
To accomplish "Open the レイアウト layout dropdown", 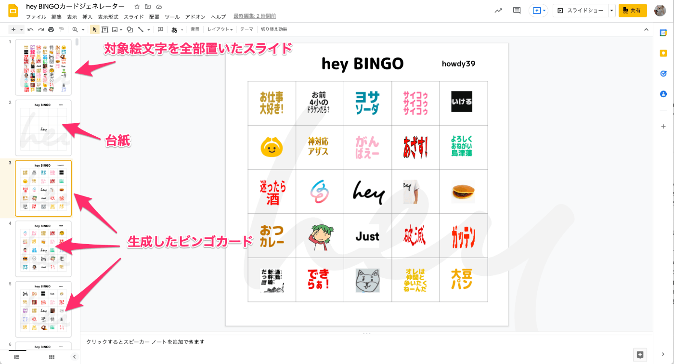I will click(220, 29).
